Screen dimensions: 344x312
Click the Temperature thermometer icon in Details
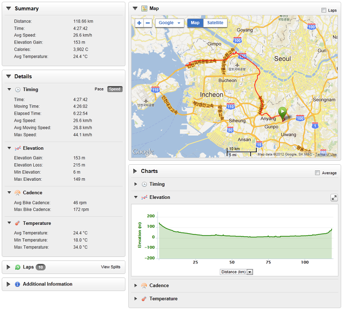(18, 223)
